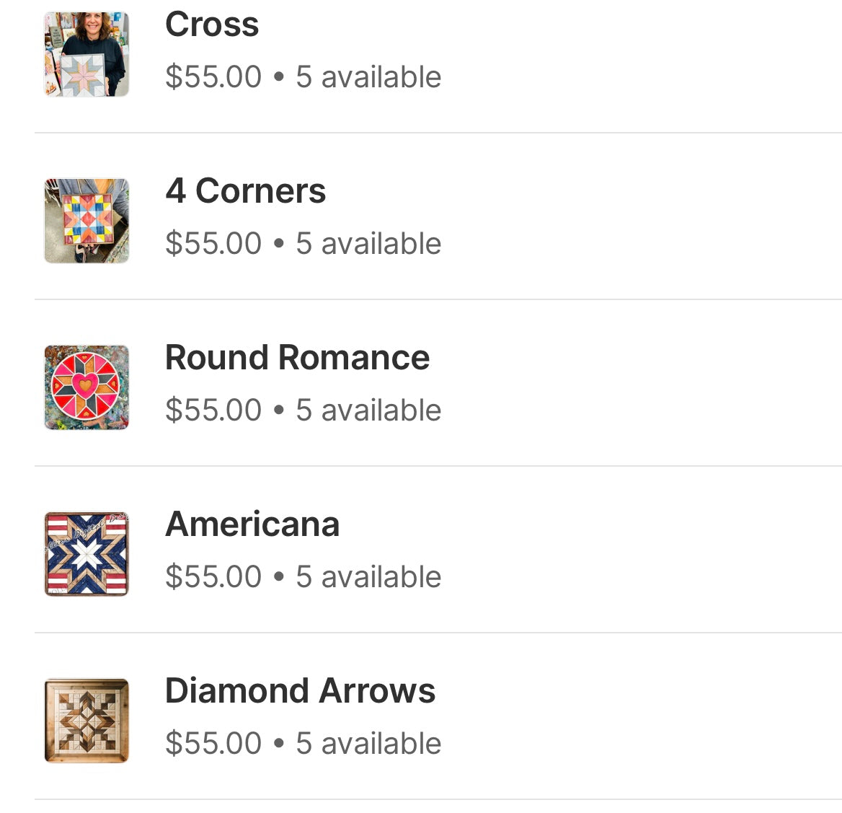Screen dimensions: 842x813
Task: Open the Diamond Arrows title
Action: point(300,691)
